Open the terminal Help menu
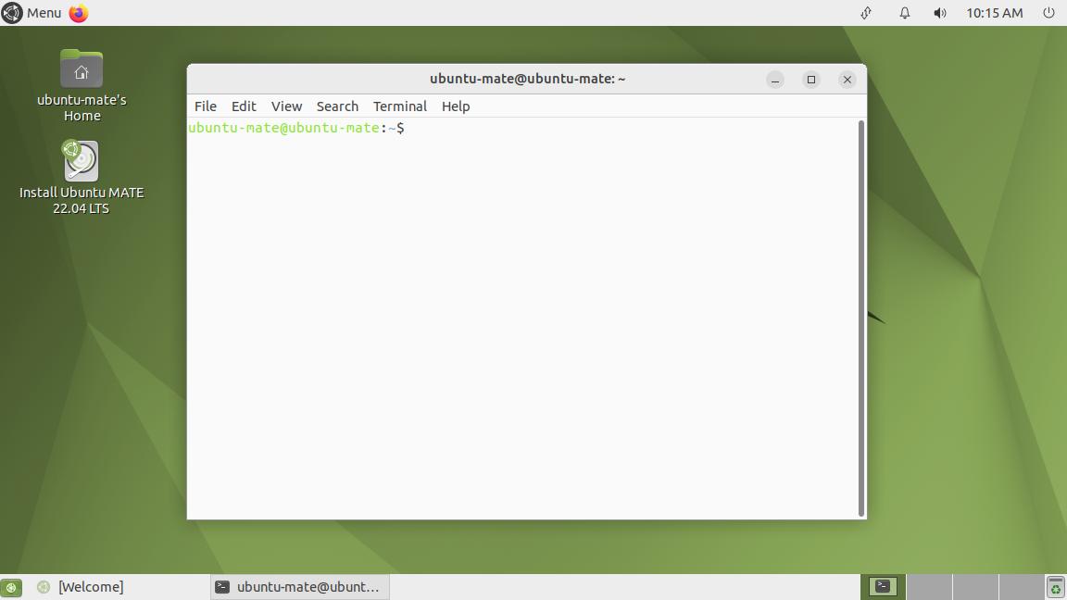 (x=456, y=106)
